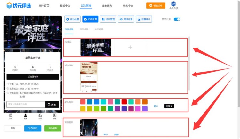The width and height of the screenshot is (240, 139).
Task: Open the 排行 ranking icon
Action: (x=40, y=116)
